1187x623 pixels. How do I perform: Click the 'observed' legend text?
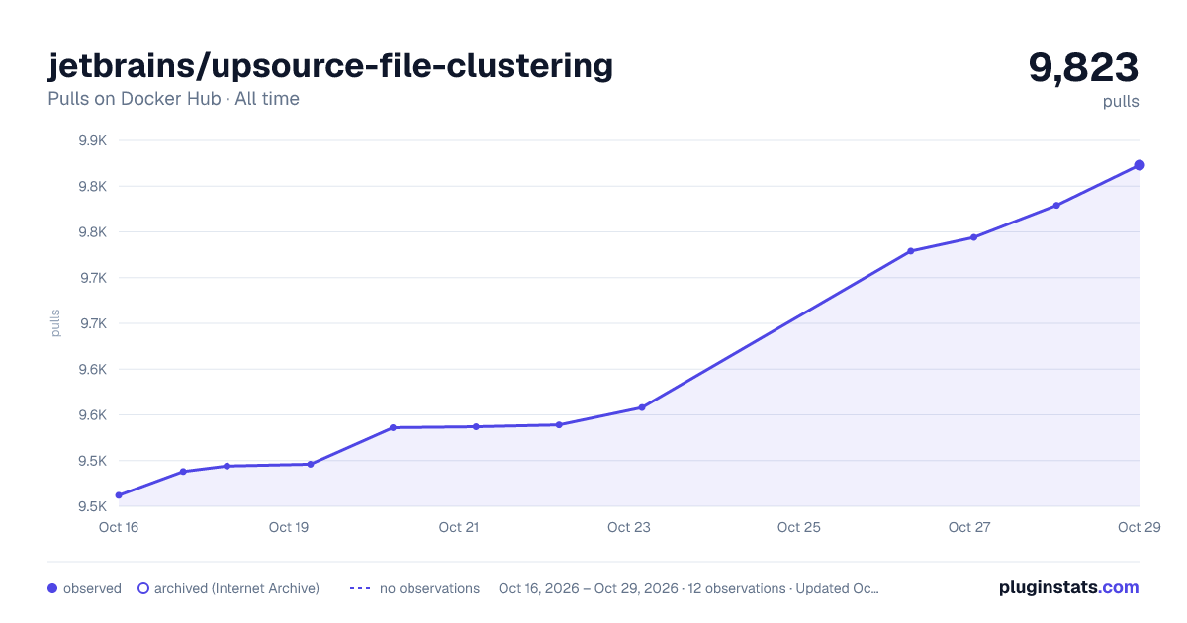tap(92, 588)
